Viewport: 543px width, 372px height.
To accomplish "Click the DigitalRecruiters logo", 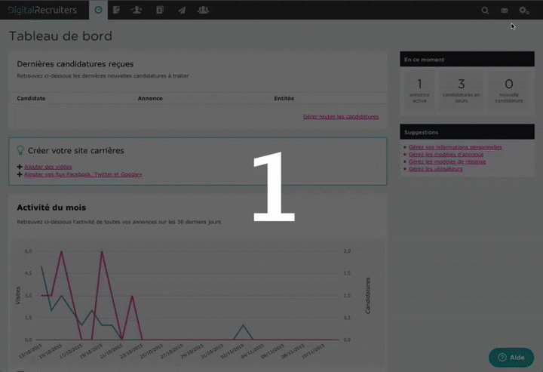I will [x=42, y=10].
